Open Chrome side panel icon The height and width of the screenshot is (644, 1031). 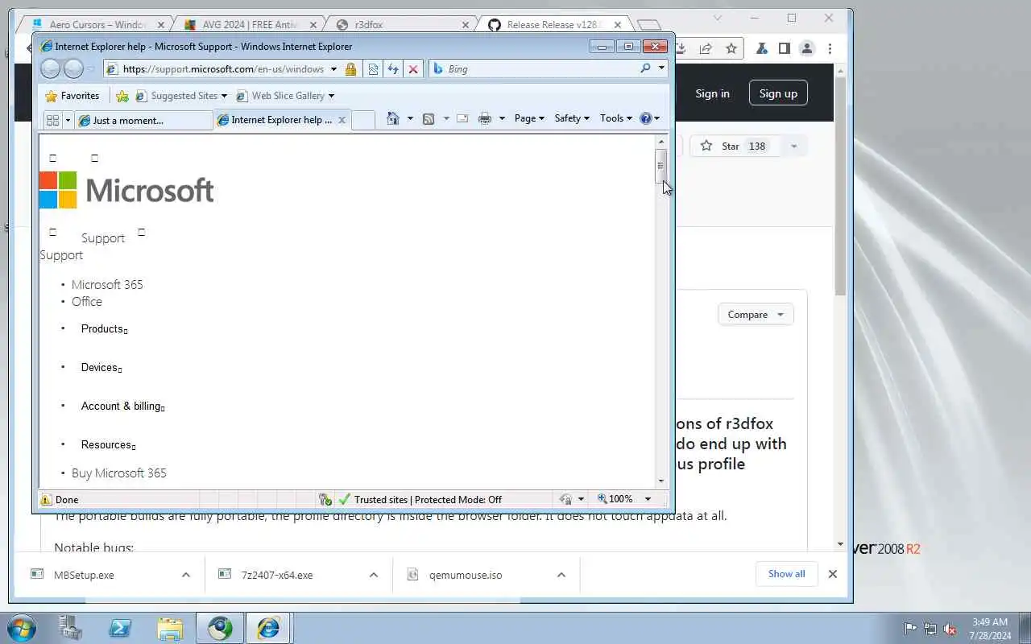pyautogui.click(x=784, y=48)
